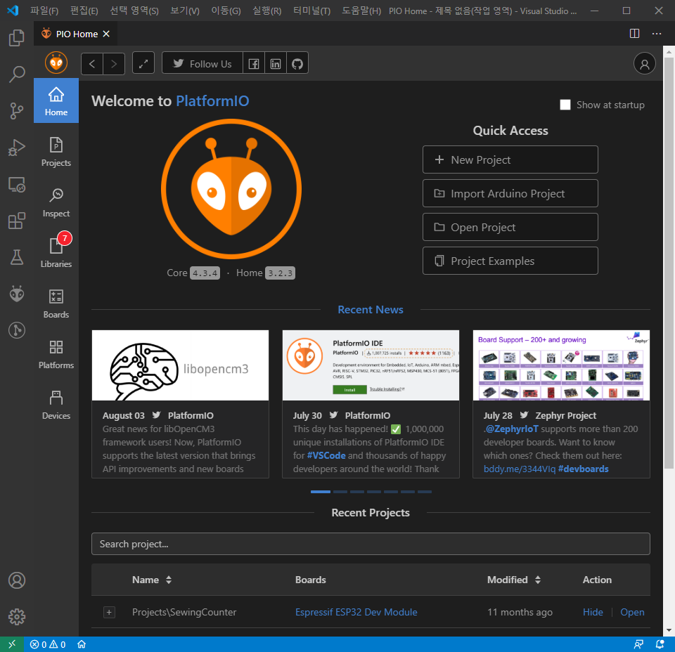The width and height of the screenshot is (675, 652).
Task: Select Home in PIO sidebar
Action: (56, 100)
